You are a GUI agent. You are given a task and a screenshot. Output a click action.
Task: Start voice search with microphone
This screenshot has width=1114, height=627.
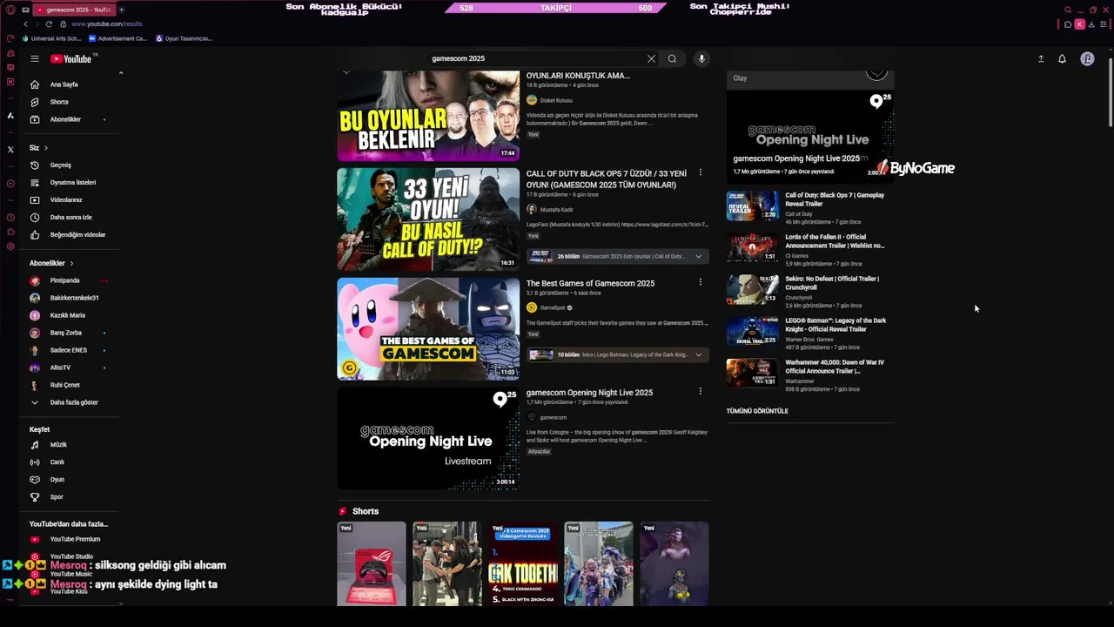(701, 58)
